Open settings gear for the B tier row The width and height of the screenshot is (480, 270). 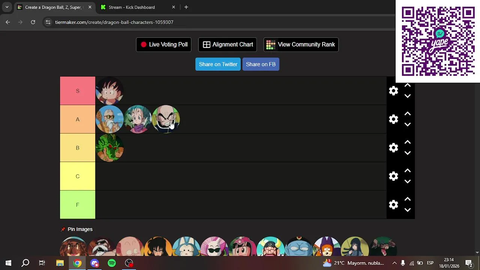(x=393, y=148)
